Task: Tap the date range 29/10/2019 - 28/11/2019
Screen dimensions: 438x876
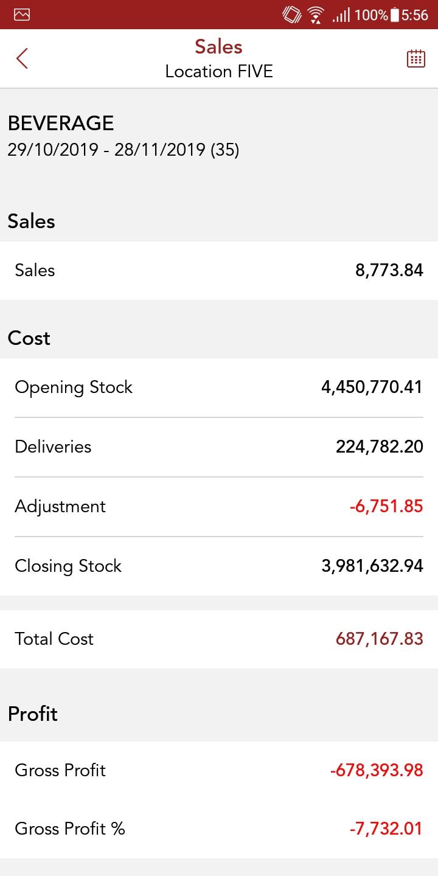Action: point(123,150)
